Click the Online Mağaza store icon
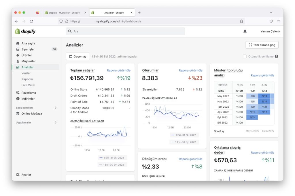This screenshot has width=295, height=196. [x=18, y=113]
